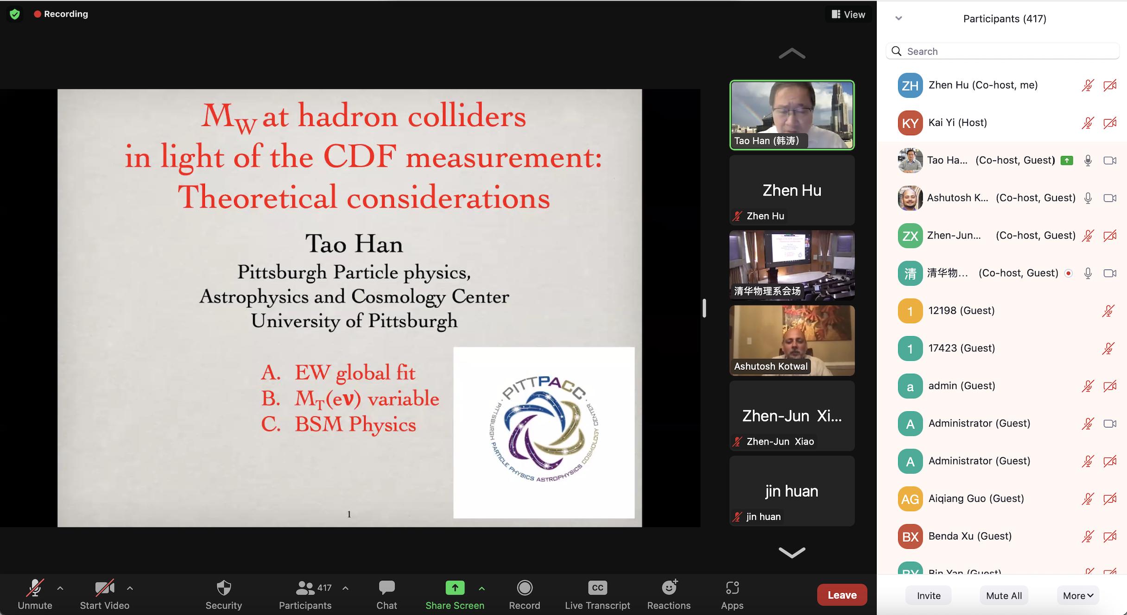Open the Apps icon
This screenshot has width=1127, height=615.
point(732,588)
